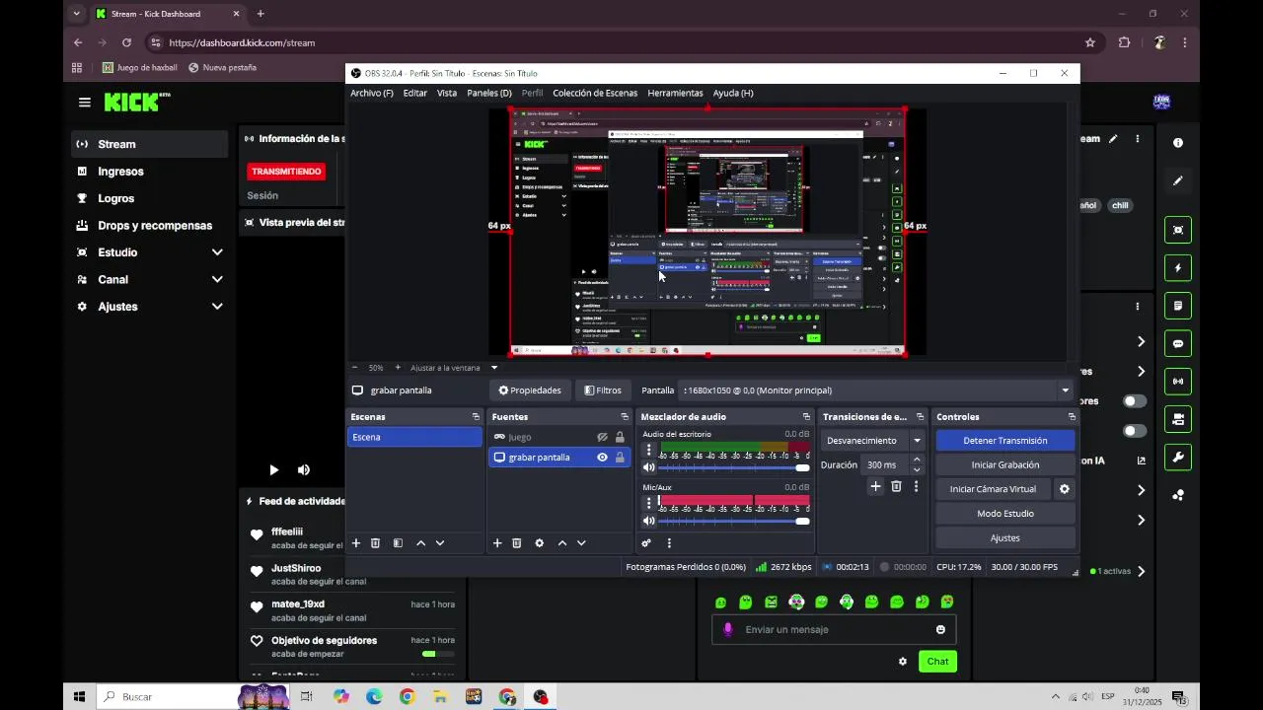Open Propiedades of selected source
This screenshot has width=1263, height=710.
point(530,390)
